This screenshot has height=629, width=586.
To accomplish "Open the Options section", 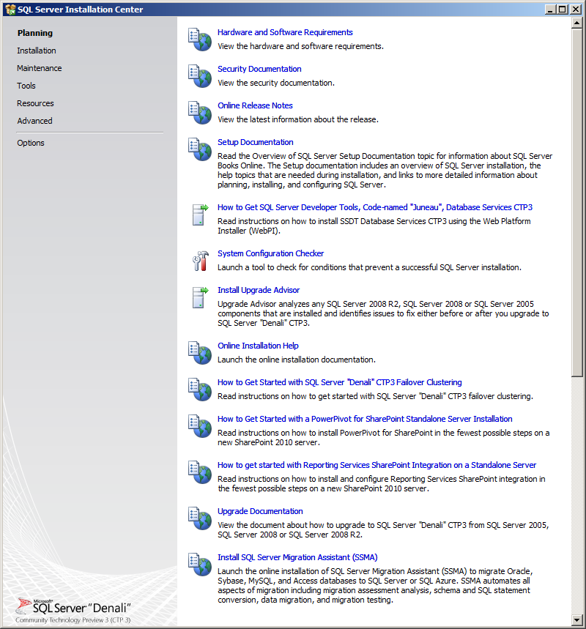I will [x=30, y=142].
